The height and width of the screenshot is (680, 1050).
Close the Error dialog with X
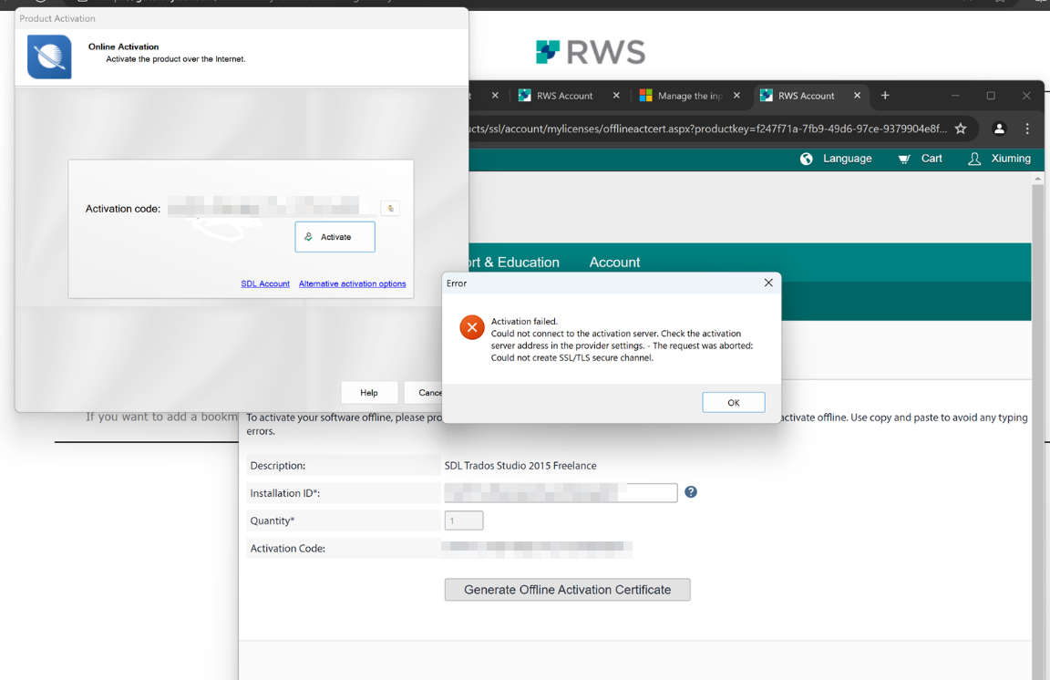coord(768,283)
